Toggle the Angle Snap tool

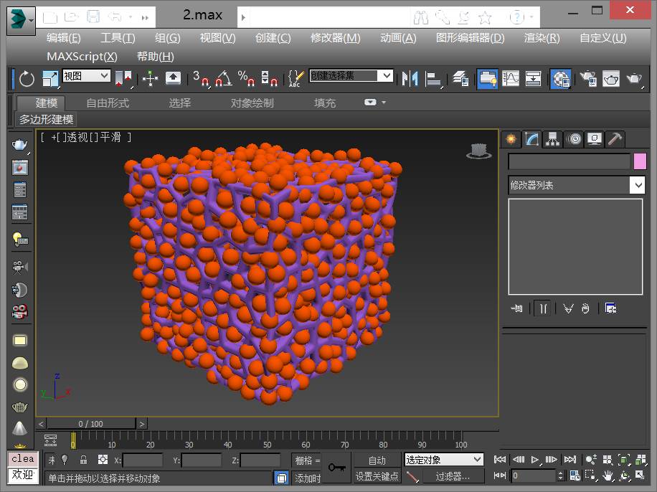223,78
